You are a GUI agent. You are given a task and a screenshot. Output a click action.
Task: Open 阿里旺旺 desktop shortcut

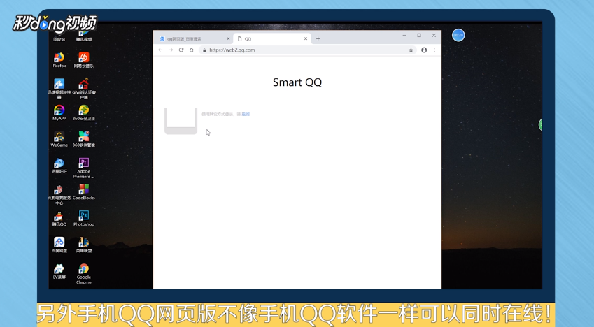coord(59,166)
